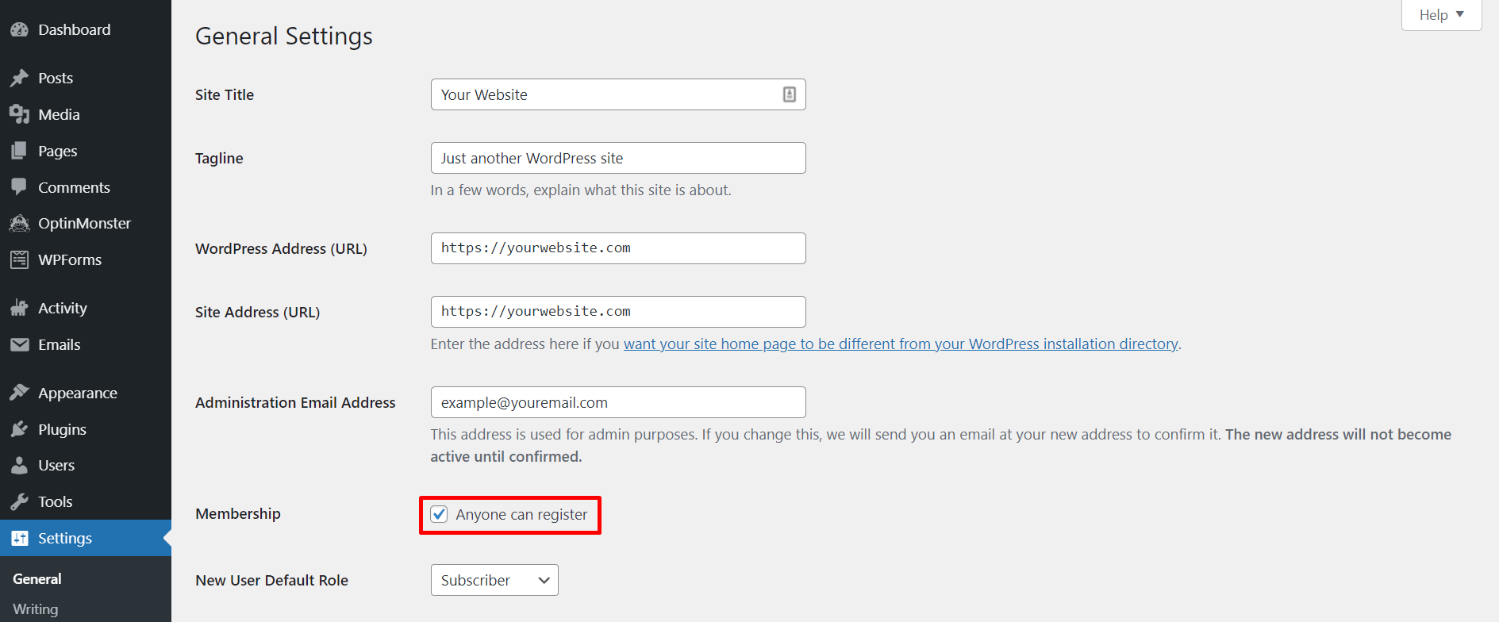Click the WPForms sidebar icon
The width and height of the screenshot is (1499, 622).
pyautogui.click(x=19, y=260)
